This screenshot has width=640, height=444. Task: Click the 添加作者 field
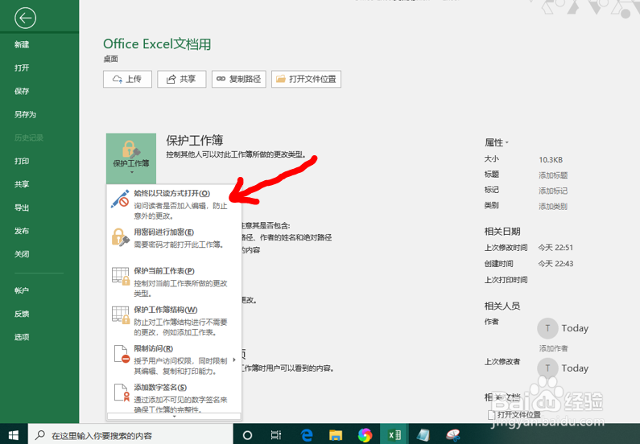[554, 348]
